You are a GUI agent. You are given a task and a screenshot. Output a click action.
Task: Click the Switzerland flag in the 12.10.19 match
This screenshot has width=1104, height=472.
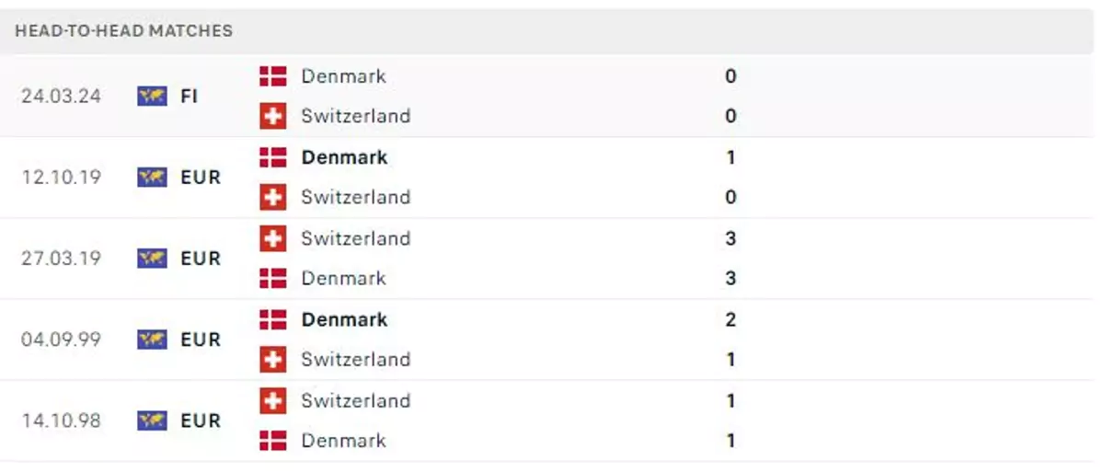273,197
